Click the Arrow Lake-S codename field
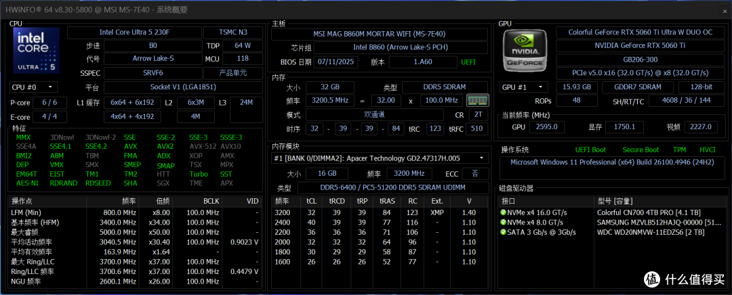 tap(153, 59)
